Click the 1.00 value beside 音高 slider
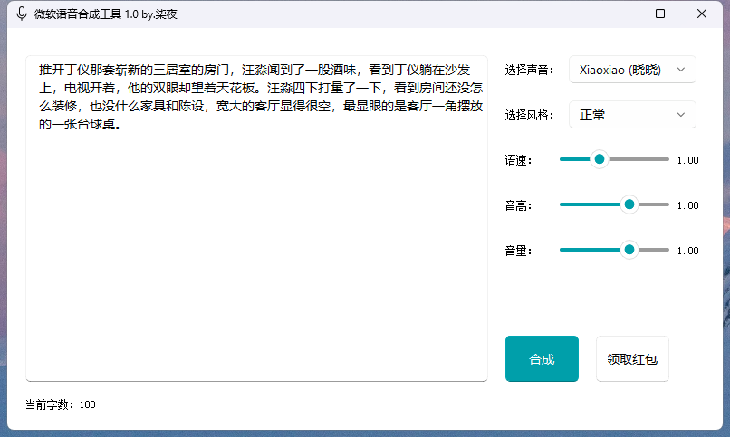The image size is (730, 437). click(687, 205)
